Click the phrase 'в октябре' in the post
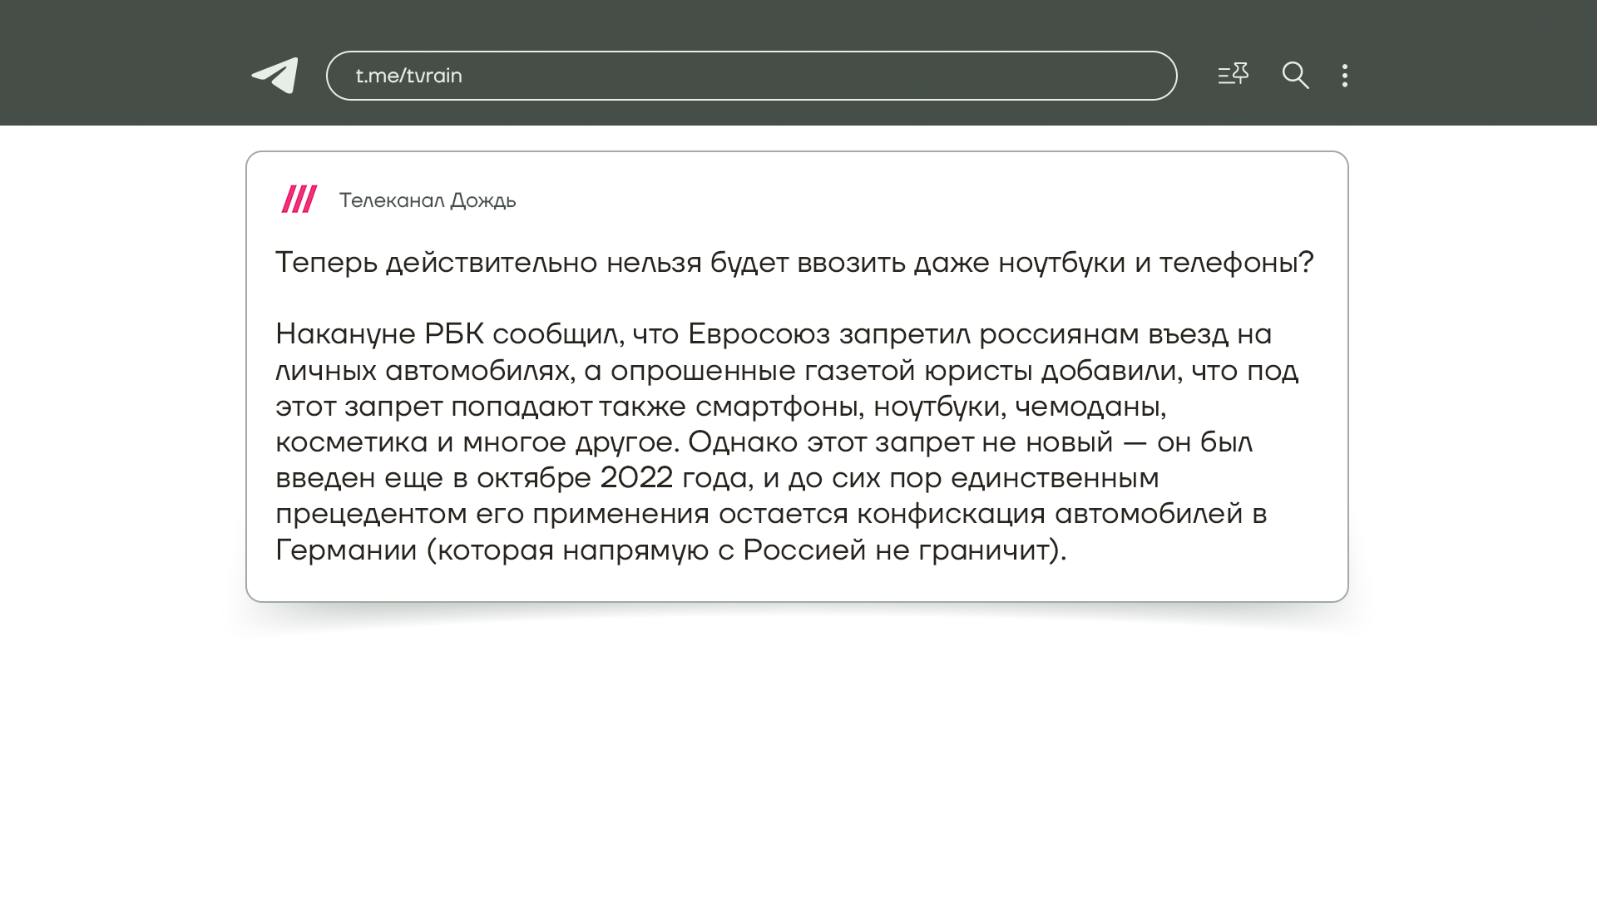Image resolution: width=1597 pixels, height=898 pixels. point(522,478)
